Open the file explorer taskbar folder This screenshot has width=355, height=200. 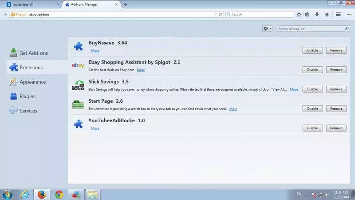point(93,195)
